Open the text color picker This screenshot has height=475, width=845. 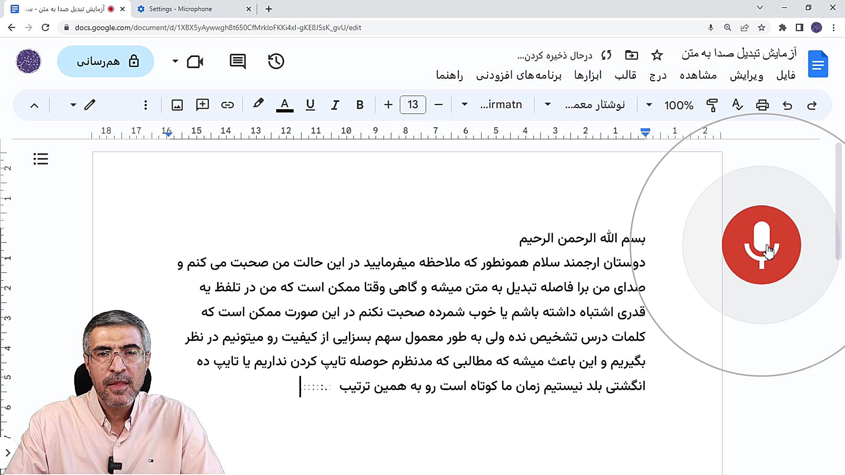click(285, 105)
